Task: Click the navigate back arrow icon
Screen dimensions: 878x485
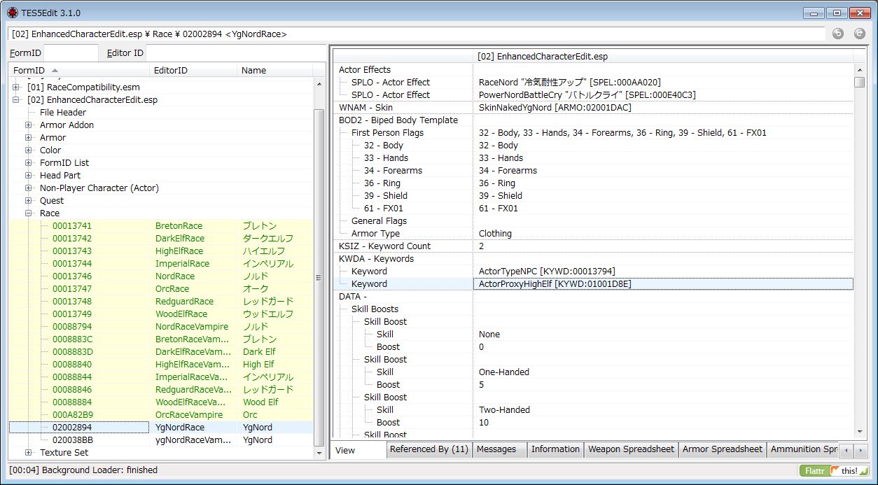Action: (x=837, y=34)
